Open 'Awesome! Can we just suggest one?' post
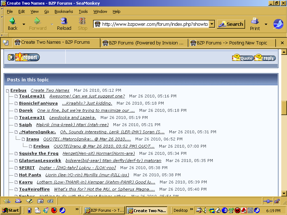Image resolution: width=287 pixels, height=215 pixels. tap(87, 96)
